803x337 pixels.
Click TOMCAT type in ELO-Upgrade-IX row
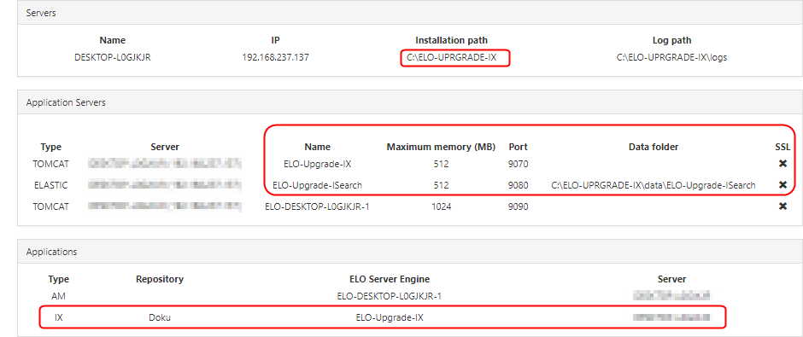pos(51,164)
